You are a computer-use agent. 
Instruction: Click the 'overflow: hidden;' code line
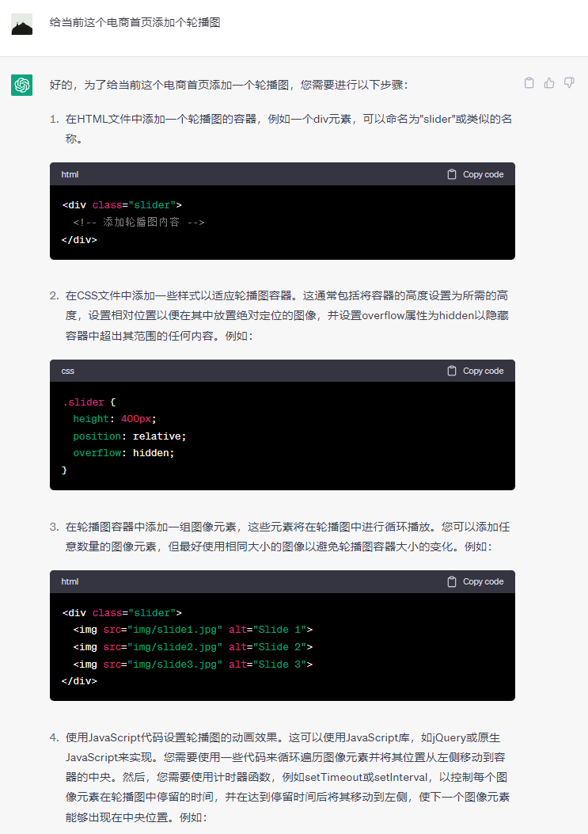123,453
